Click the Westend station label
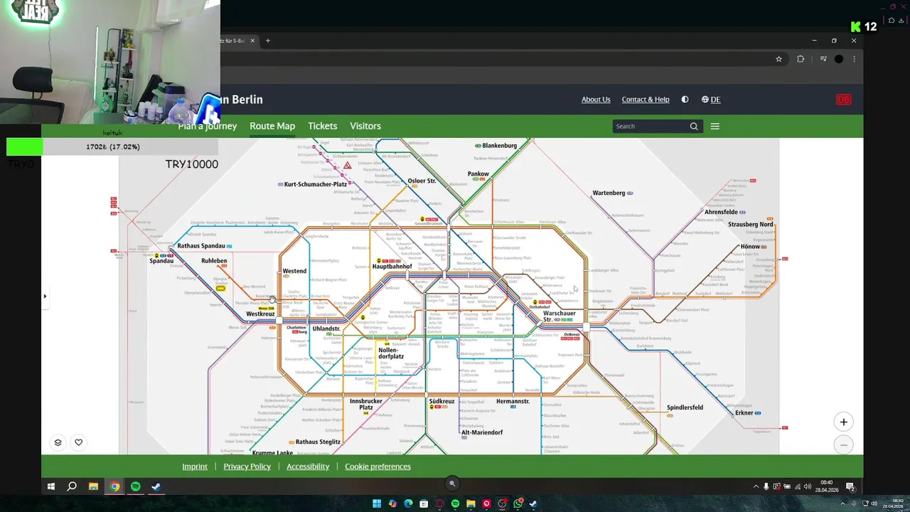Screen dimensions: 910x512 pyautogui.click(x=294, y=271)
